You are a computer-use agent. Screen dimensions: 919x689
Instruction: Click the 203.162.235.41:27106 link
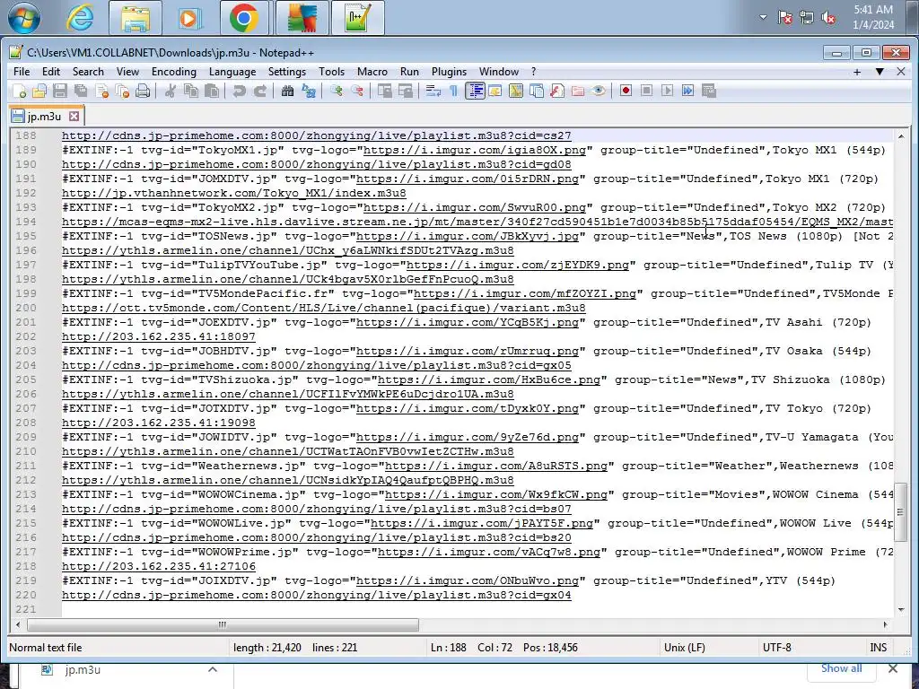pyautogui.click(x=159, y=566)
